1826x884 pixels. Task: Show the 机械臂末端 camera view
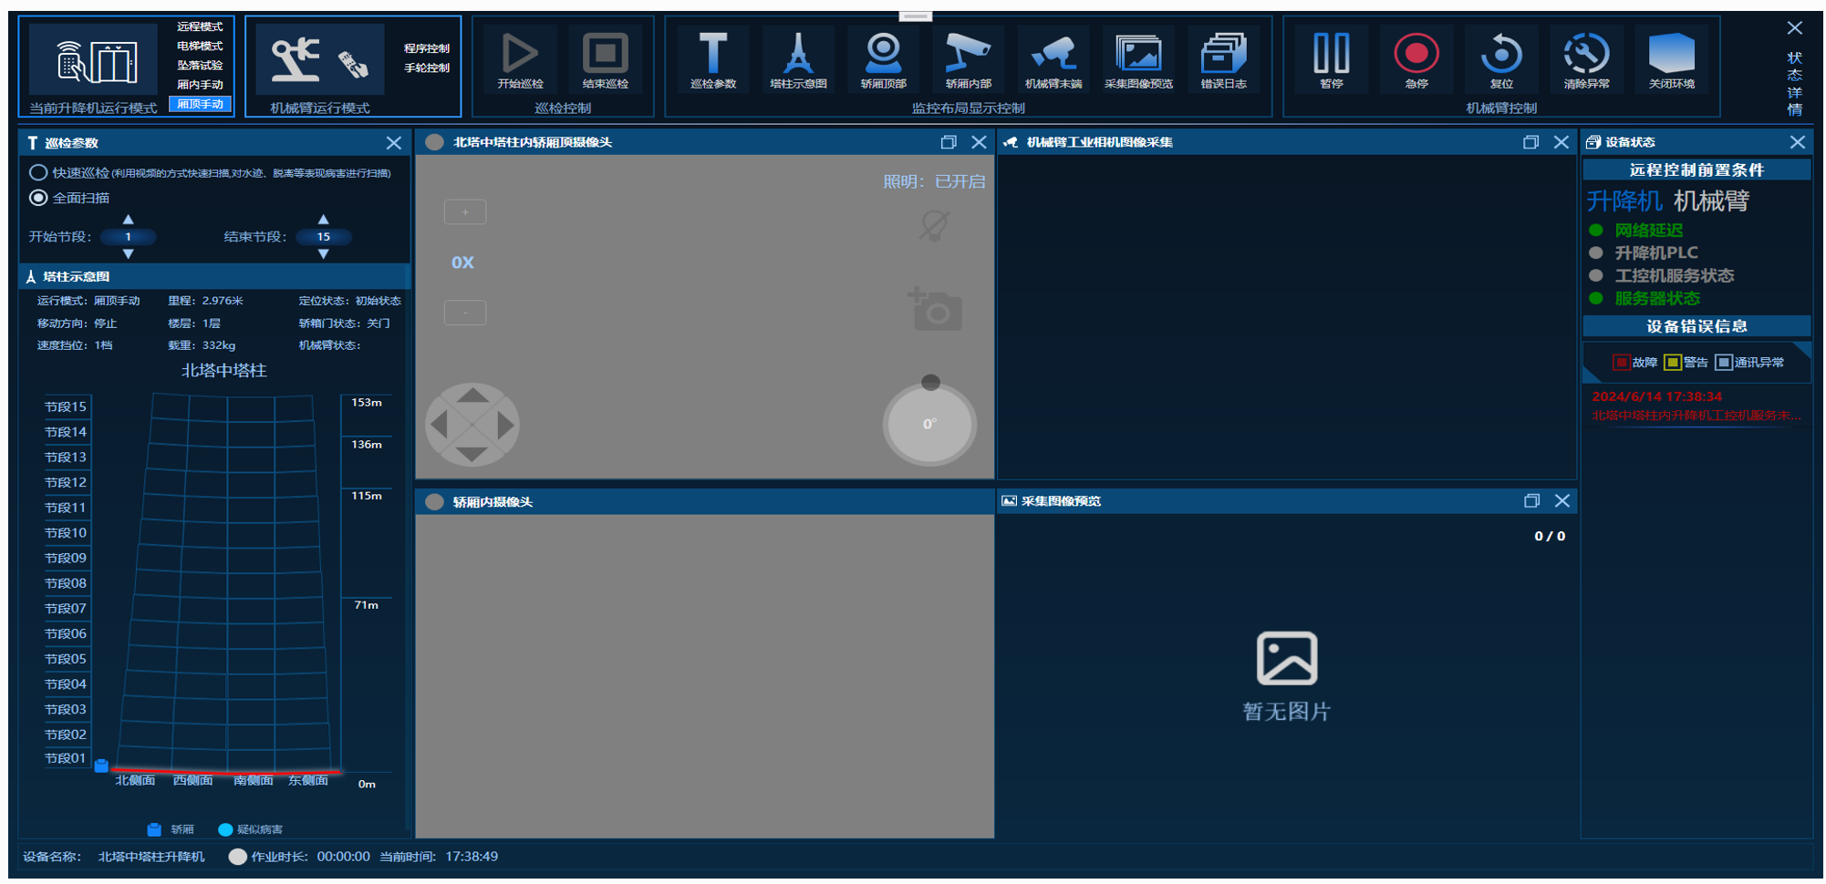[1053, 55]
